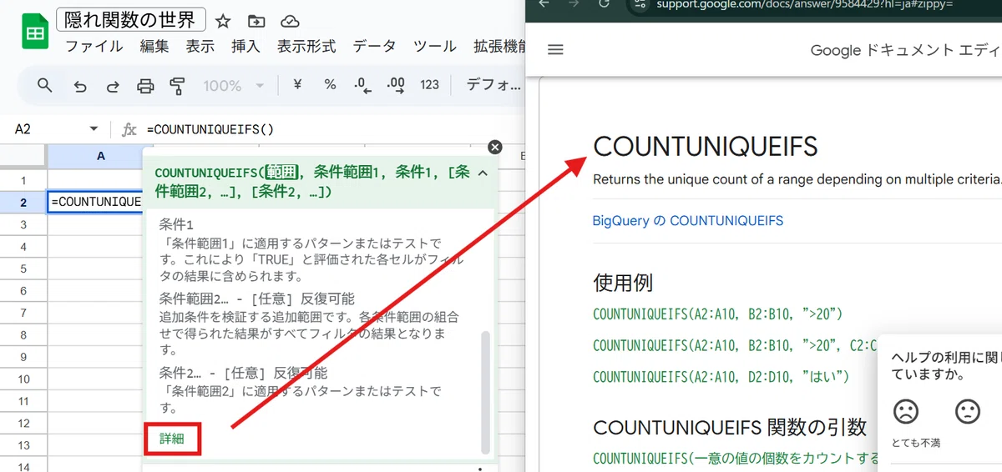
Task: Apply percent format
Action: coord(330,85)
